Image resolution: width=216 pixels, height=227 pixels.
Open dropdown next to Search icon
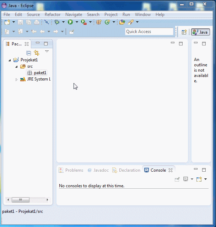click(x=137, y=22)
